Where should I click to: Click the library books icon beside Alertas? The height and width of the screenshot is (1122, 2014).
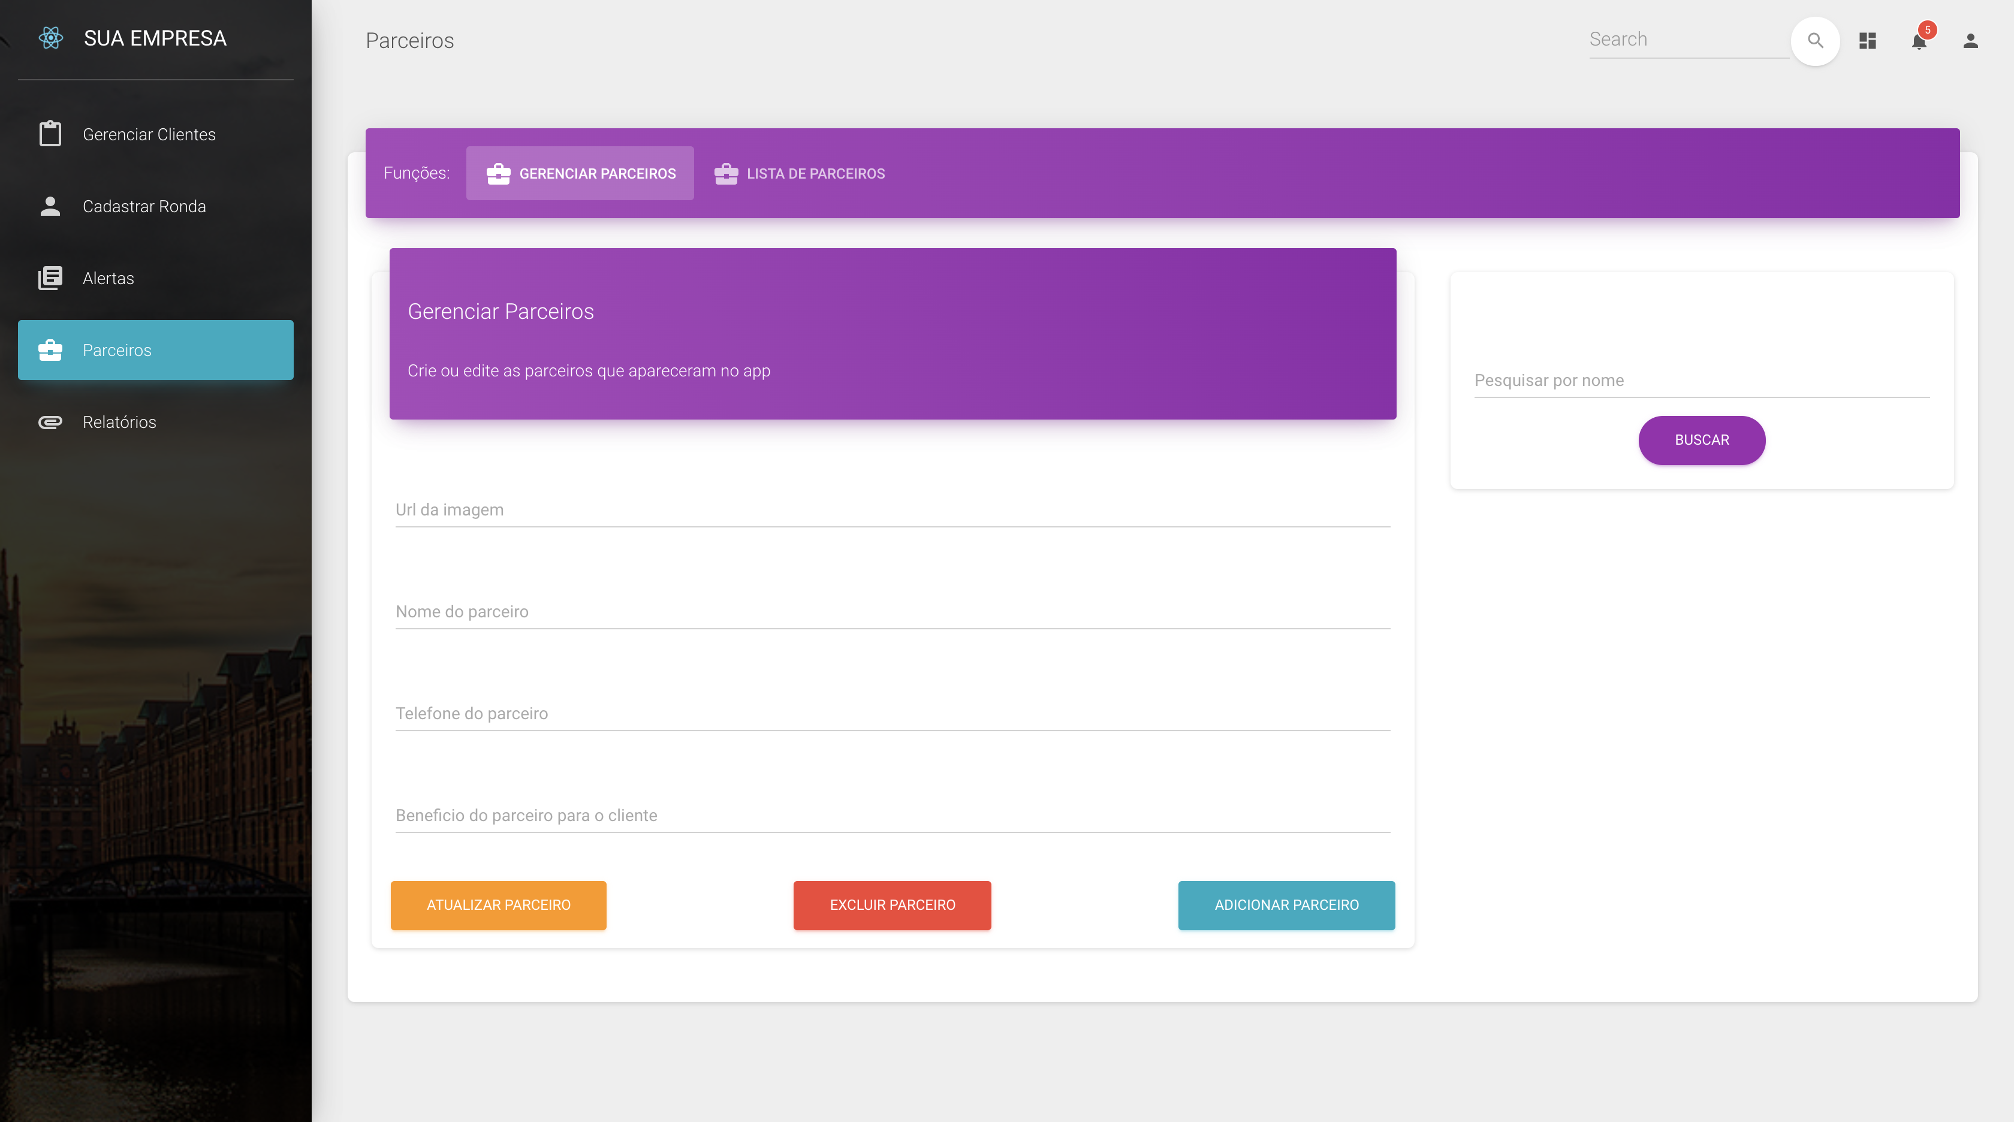click(50, 278)
